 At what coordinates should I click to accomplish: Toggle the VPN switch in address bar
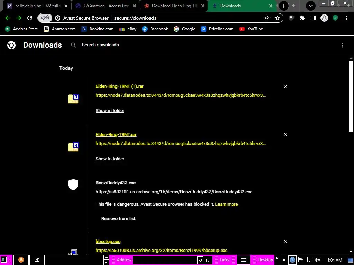coord(45,18)
